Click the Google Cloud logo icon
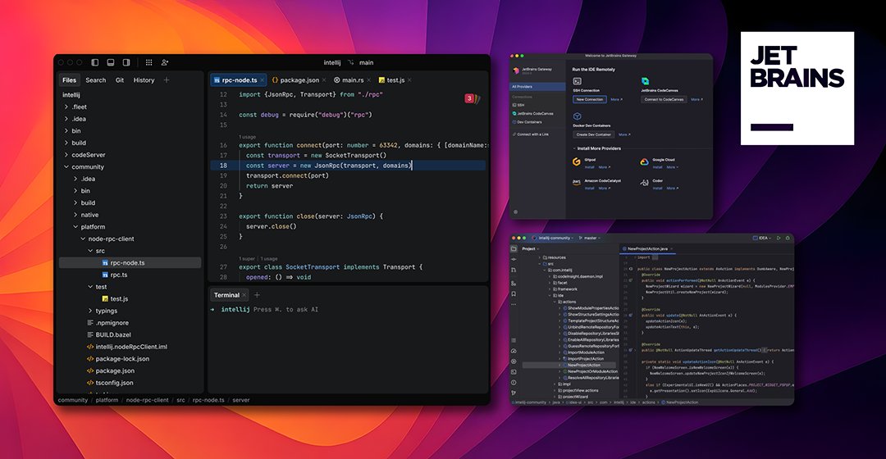The height and width of the screenshot is (459, 886). [644, 162]
